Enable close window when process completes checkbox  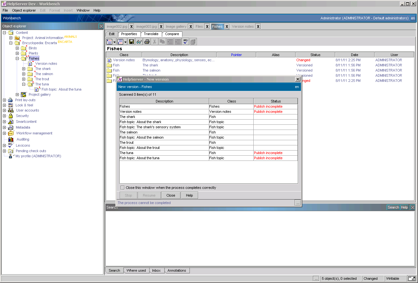click(x=122, y=187)
